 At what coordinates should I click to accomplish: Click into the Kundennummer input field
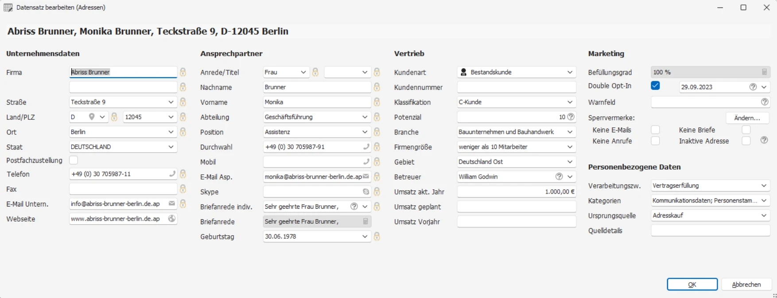517,87
